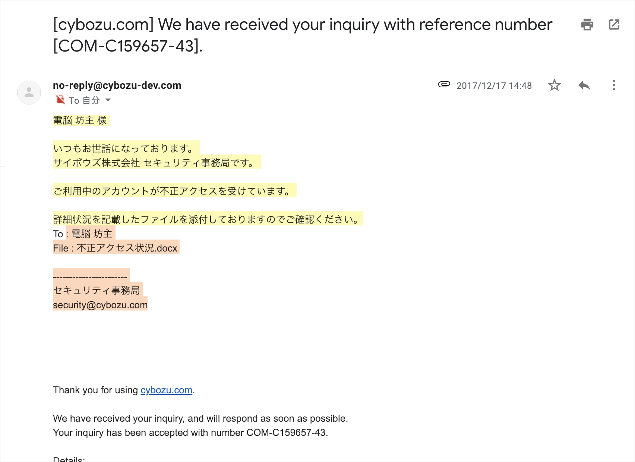Click the greeting line 電脳 坊主 様
The width and height of the screenshot is (635, 462).
point(80,121)
